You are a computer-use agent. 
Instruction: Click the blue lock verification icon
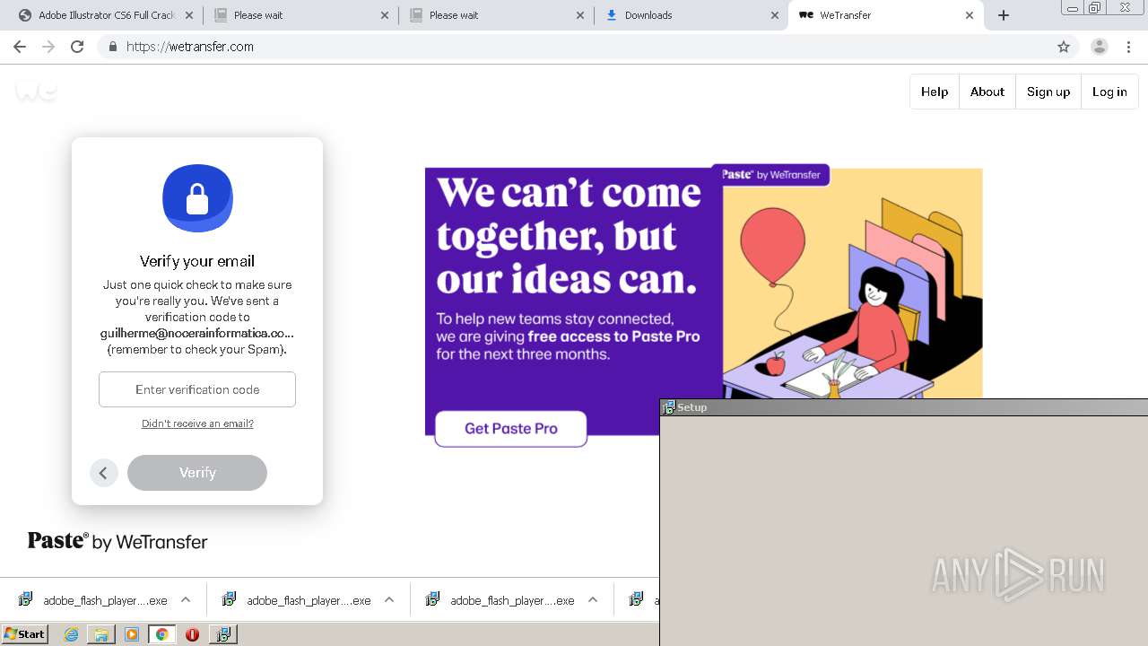pos(197,197)
